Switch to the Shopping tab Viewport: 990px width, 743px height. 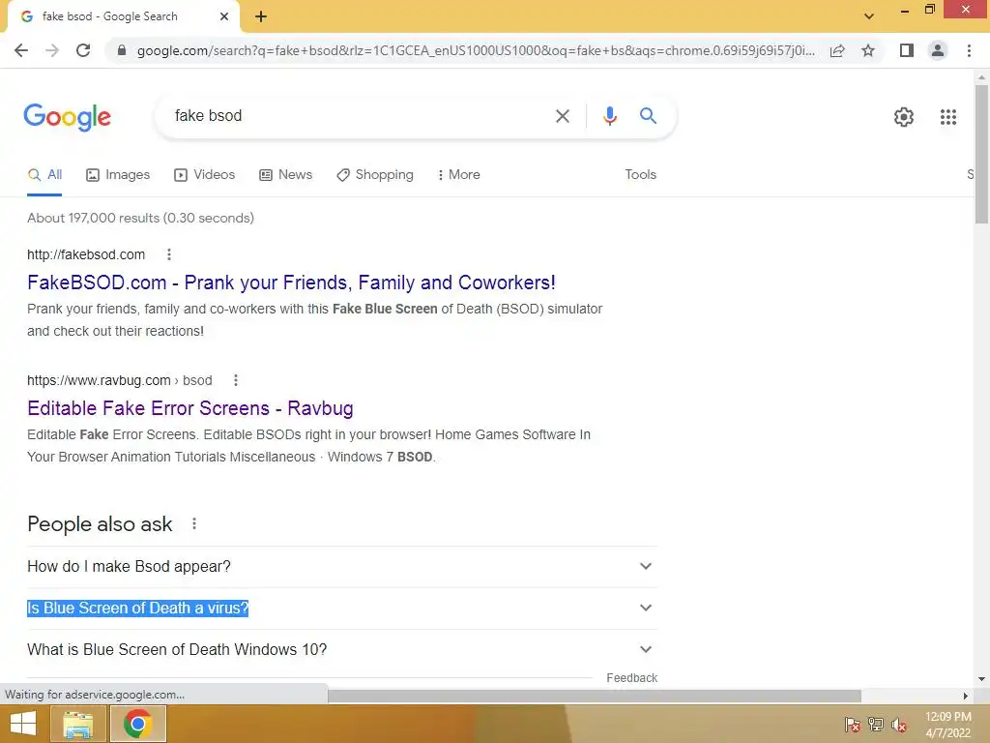(x=375, y=175)
